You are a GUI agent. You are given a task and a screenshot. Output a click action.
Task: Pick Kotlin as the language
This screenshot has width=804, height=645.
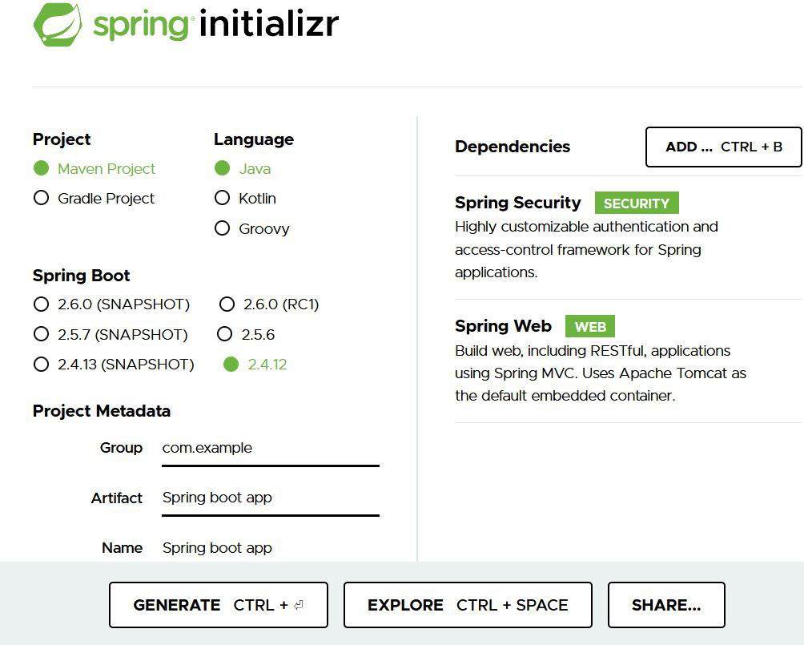(223, 198)
